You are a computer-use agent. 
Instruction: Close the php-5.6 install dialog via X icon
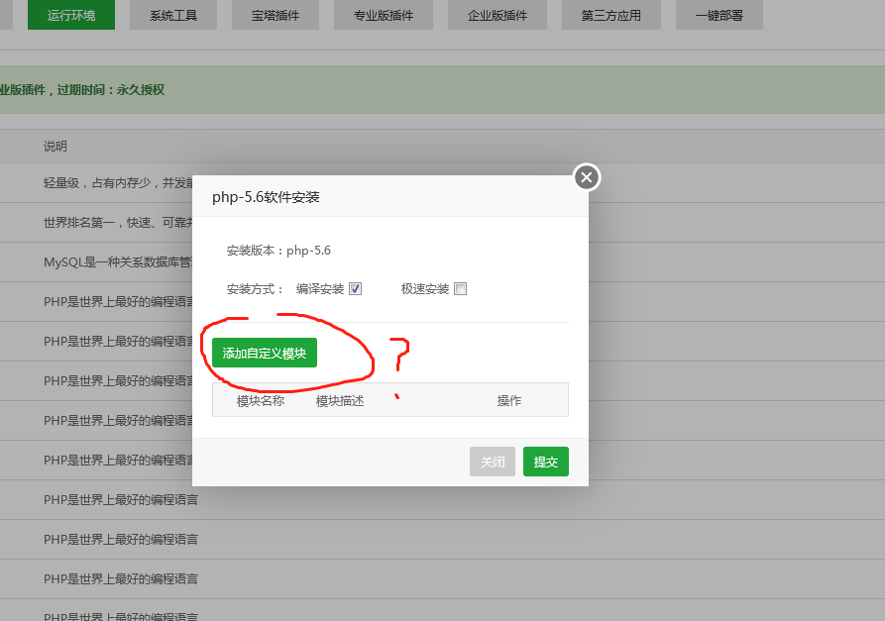tap(586, 177)
